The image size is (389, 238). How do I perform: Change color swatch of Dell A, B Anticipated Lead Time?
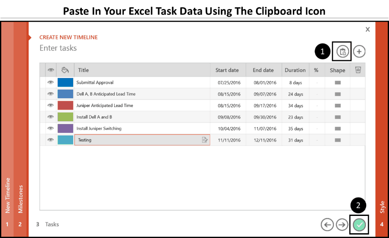65,94
